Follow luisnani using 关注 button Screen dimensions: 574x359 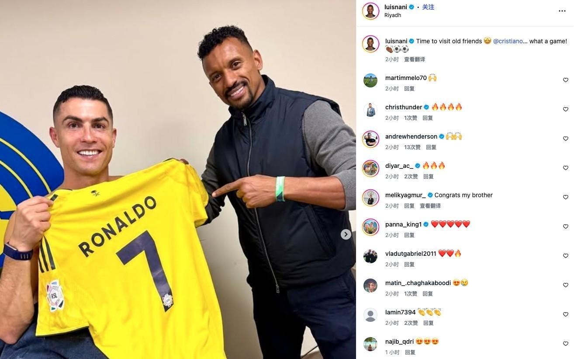[x=428, y=7]
